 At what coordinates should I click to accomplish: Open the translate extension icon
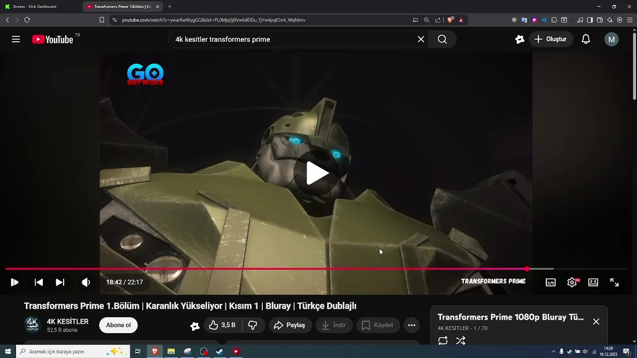(x=524, y=20)
